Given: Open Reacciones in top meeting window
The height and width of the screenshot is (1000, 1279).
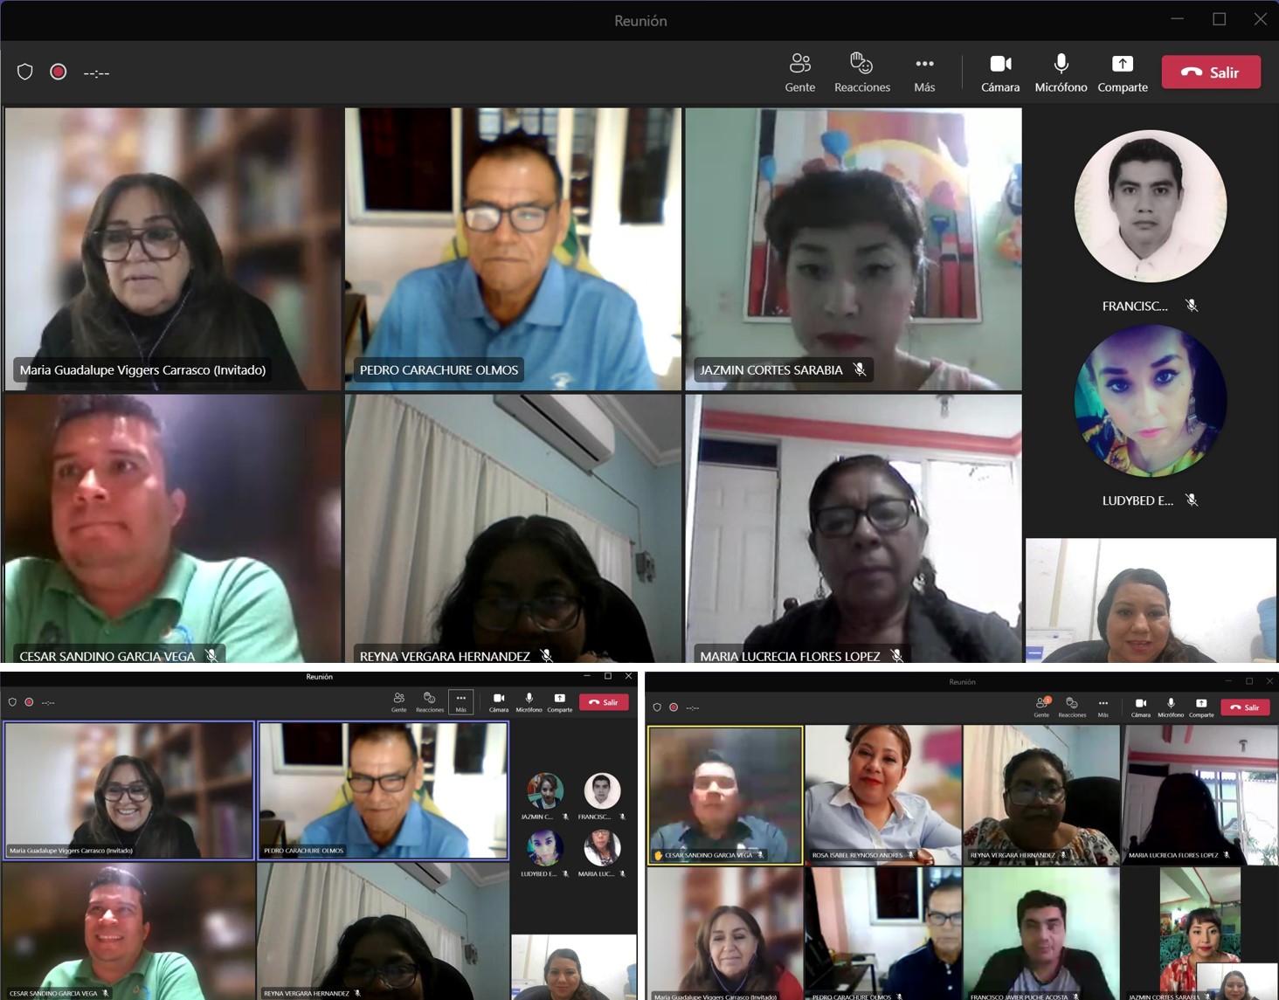Looking at the screenshot, I should tap(861, 72).
